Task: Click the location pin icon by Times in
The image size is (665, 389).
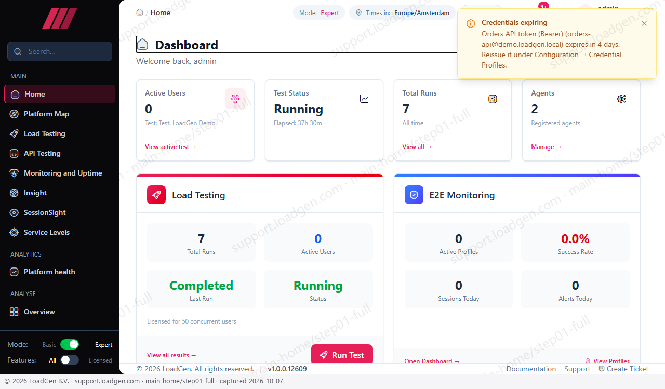Action: (x=359, y=12)
